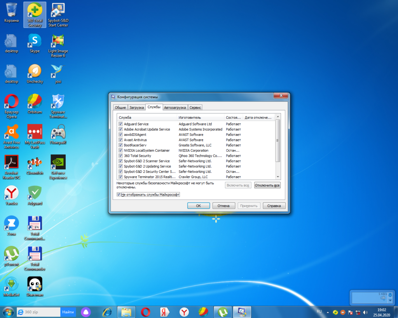
Task: Select the Unchecky desktop icon
Action: [x=35, y=74]
